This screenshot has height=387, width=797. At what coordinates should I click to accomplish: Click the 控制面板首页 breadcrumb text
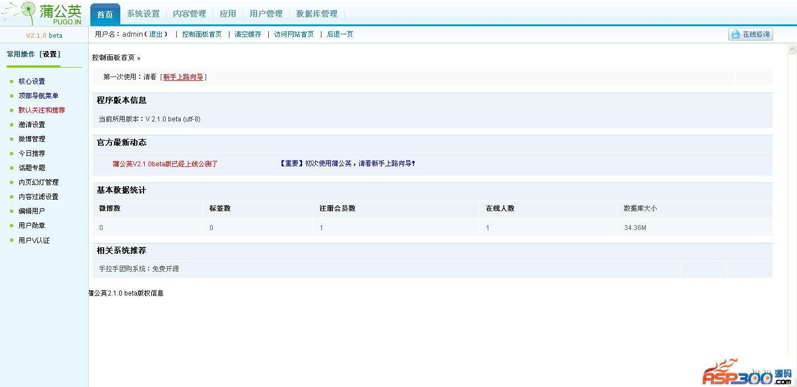pos(113,58)
